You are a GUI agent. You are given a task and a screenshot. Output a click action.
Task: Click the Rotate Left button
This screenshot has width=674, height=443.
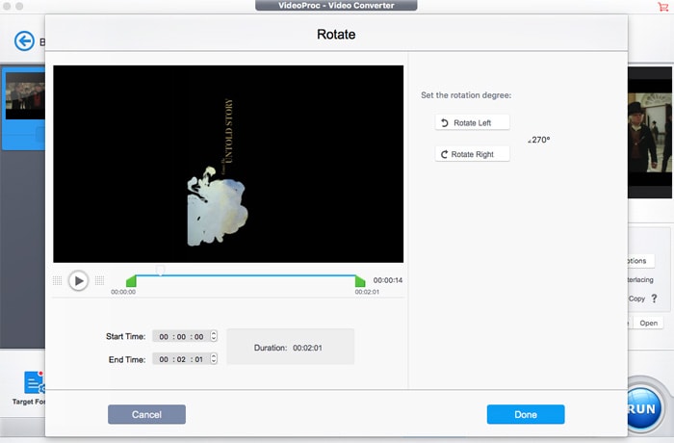[x=472, y=122]
